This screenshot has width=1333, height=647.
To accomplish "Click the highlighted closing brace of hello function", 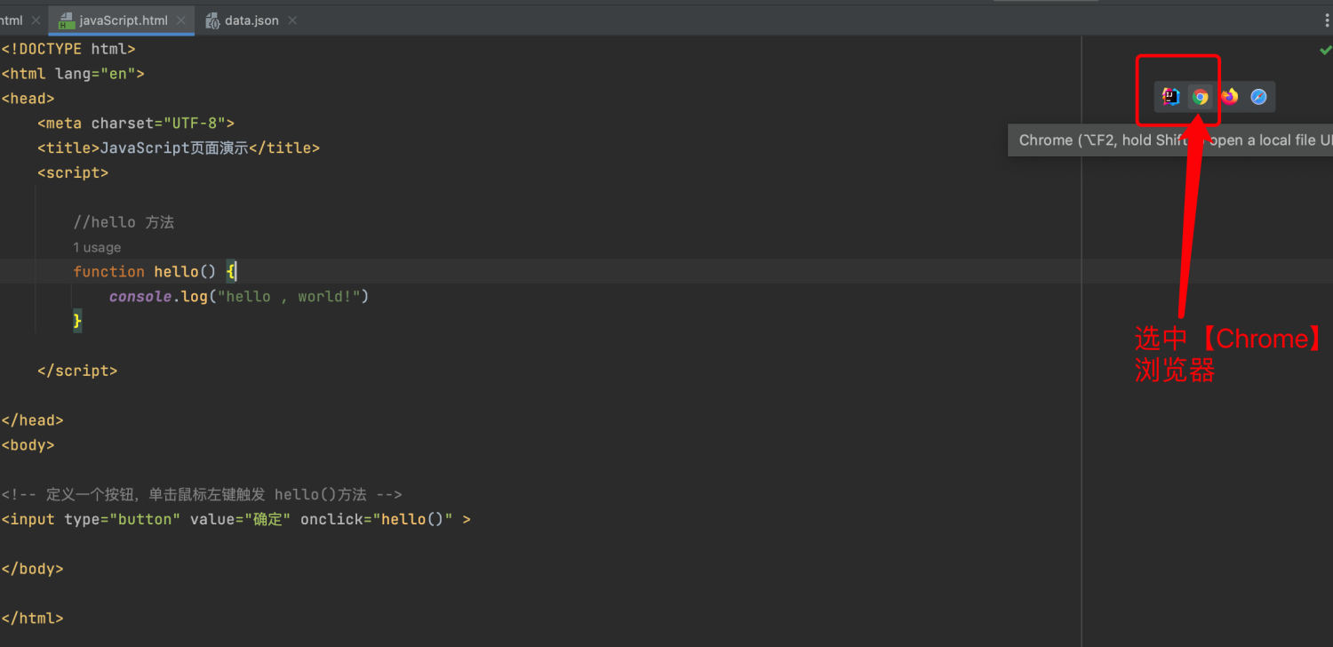I will tap(77, 321).
